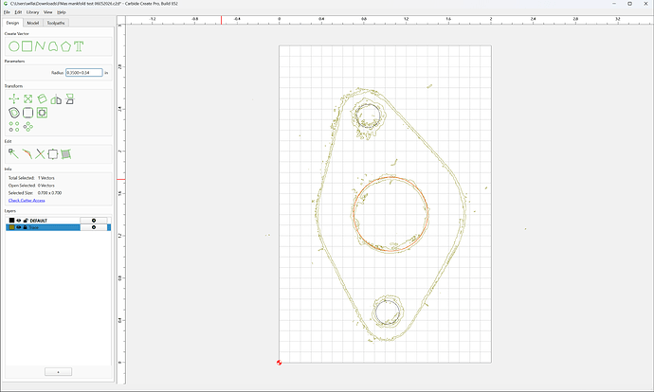654x392 pixels.
Task: Select the Trim Vectors scissors tool
Action: click(40, 154)
